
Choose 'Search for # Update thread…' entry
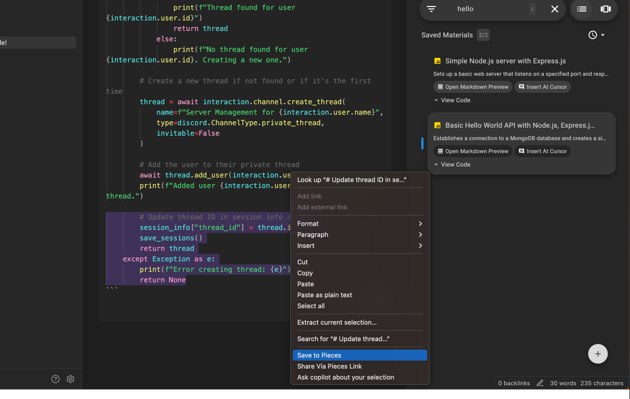point(360,339)
